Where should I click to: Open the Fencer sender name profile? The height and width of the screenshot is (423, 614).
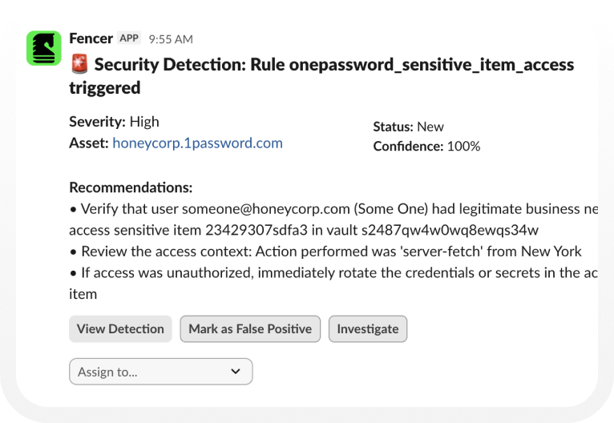tap(91, 38)
